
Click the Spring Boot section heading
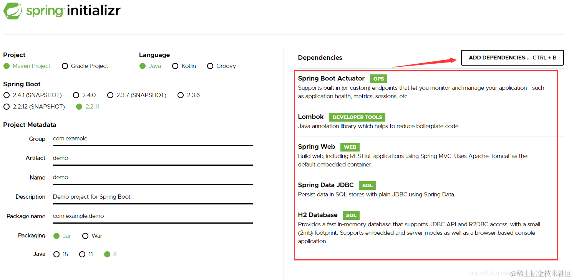pos(22,84)
